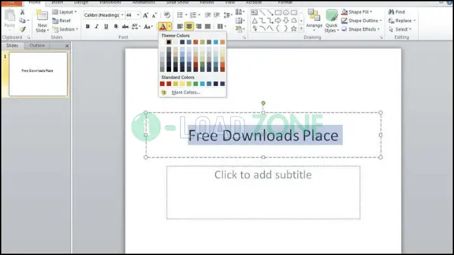Open the Shape Fill dropdown
The width and height of the screenshot is (454, 255).
[x=356, y=12]
